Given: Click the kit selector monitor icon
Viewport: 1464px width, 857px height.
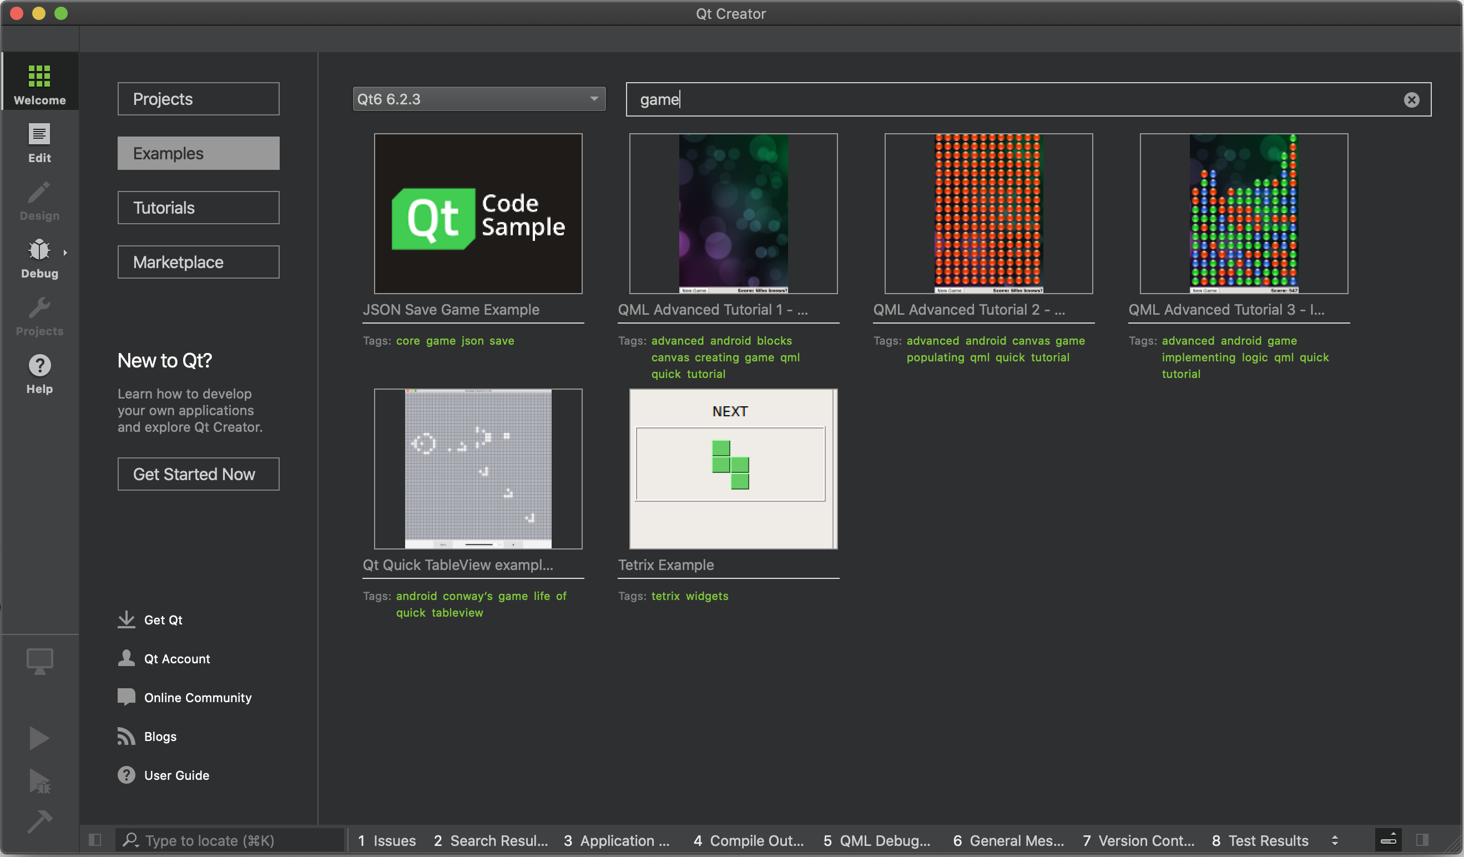Looking at the screenshot, I should coord(39,661).
